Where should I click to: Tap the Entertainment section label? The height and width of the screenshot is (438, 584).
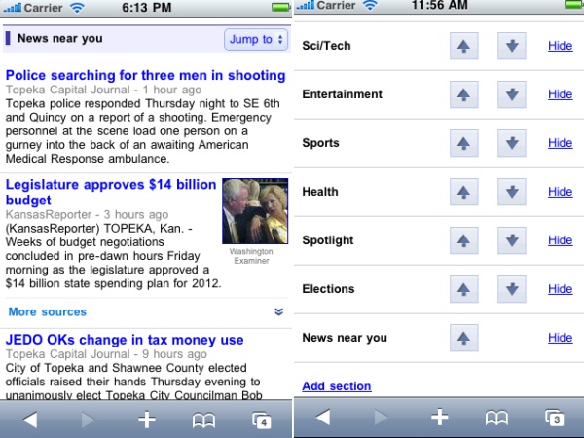[x=342, y=94]
